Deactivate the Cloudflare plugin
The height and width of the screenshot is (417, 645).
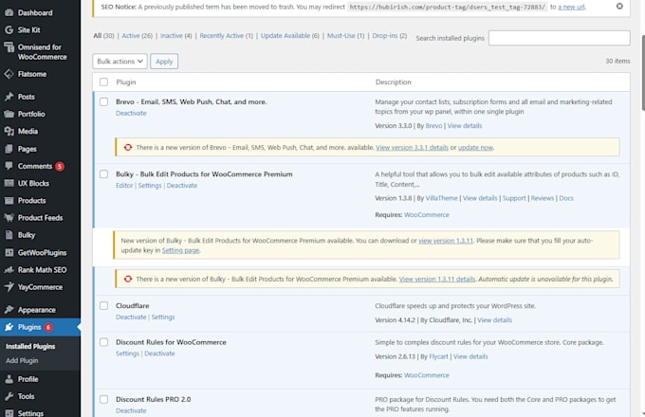131,317
